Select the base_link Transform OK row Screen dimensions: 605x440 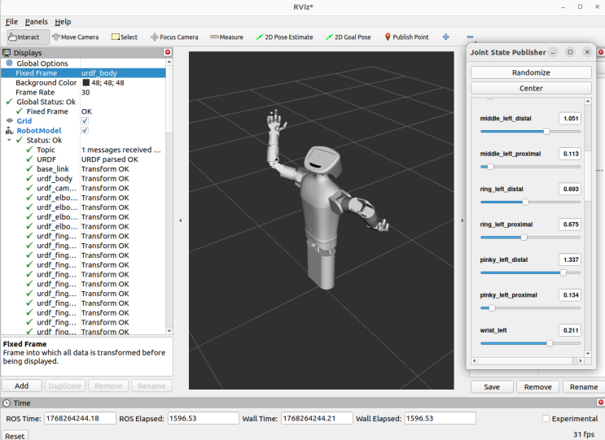click(83, 168)
